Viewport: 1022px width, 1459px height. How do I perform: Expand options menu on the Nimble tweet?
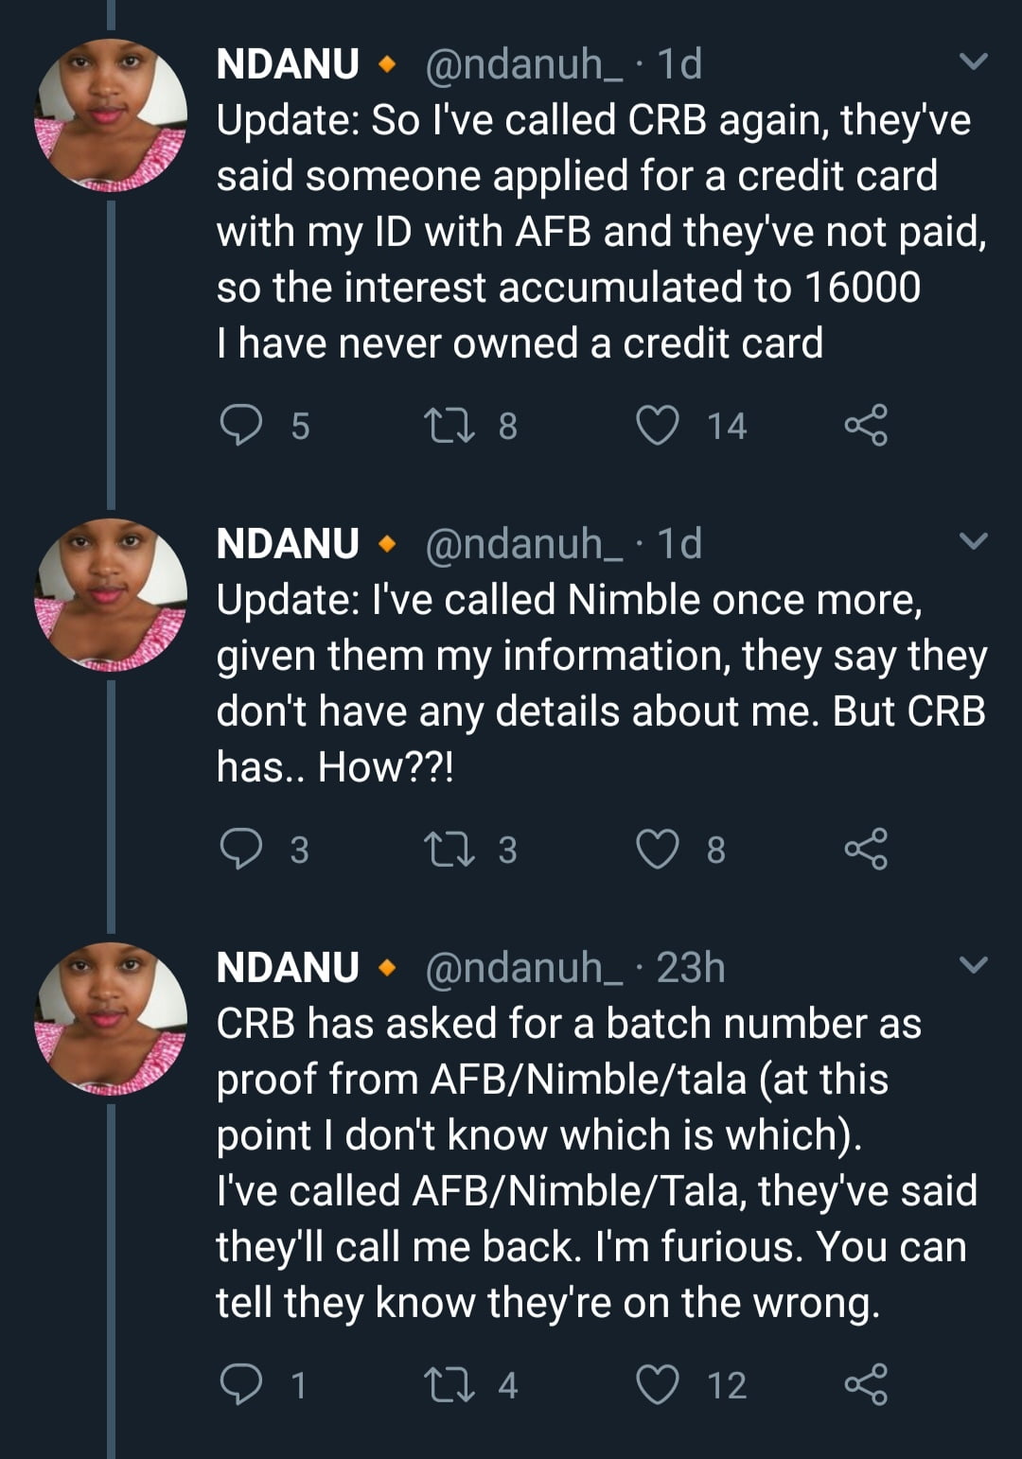[x=973, y=541]
